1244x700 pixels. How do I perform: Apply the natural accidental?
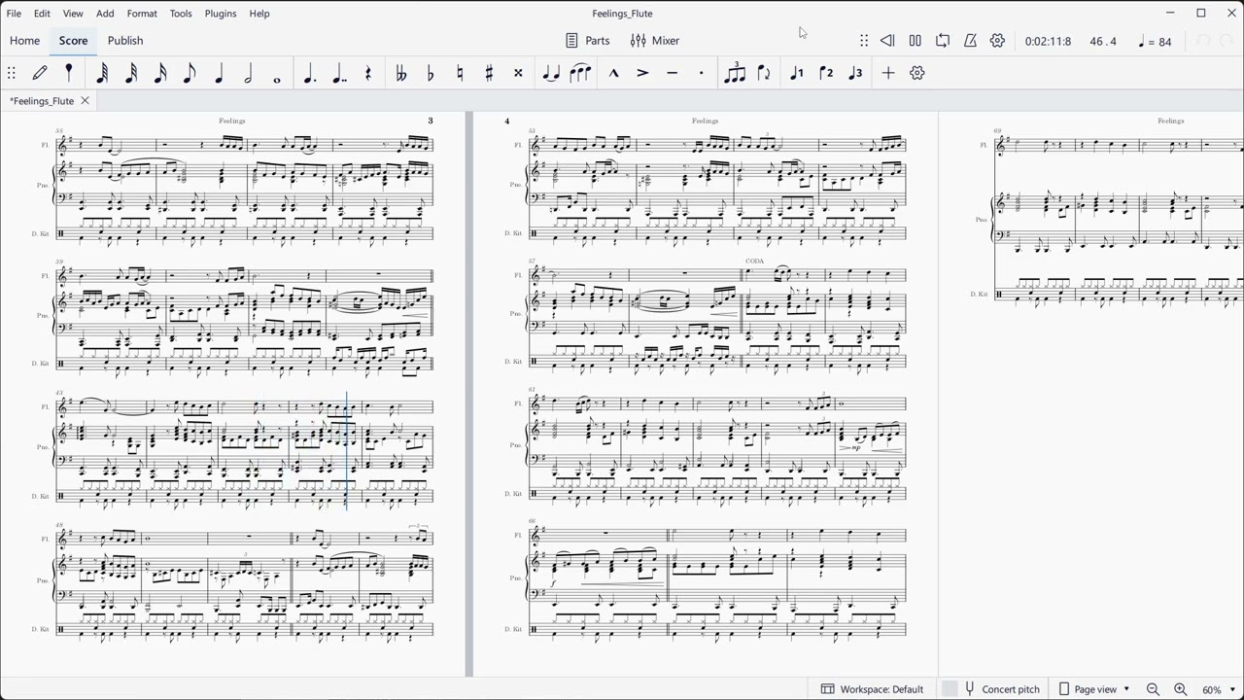[460, 73]
